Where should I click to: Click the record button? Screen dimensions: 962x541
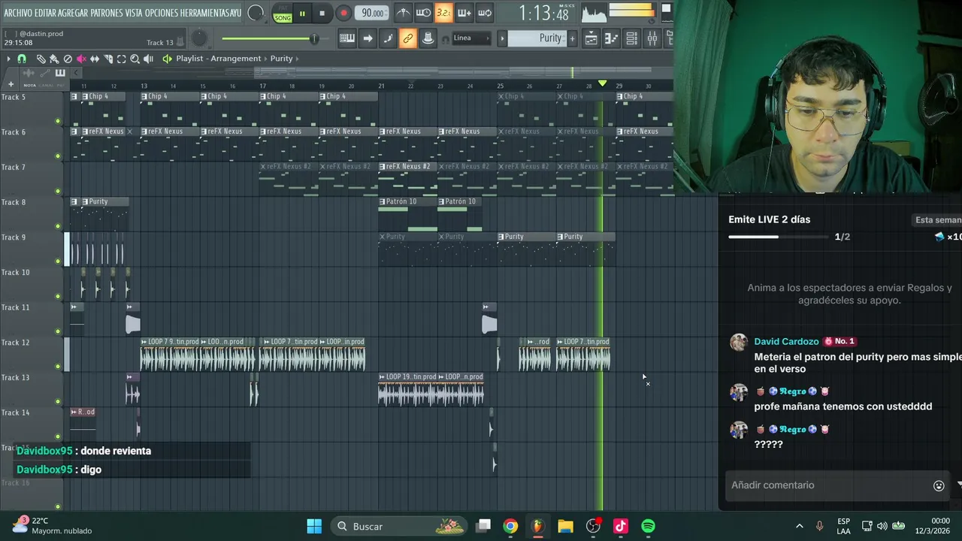click(343, 13)
